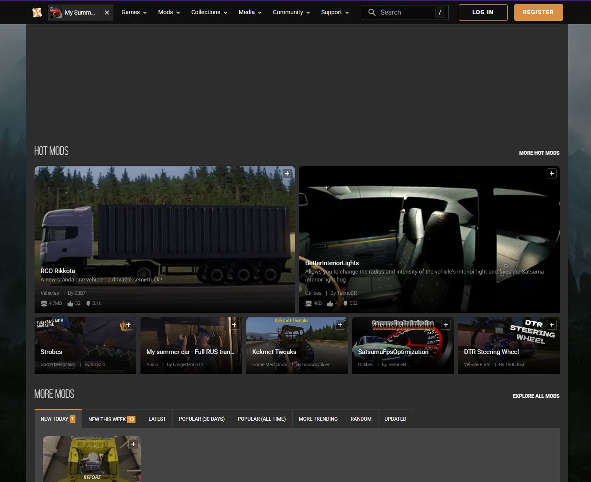Select the Latest tab
Screen dimensions: 591x482
(157, 419)
